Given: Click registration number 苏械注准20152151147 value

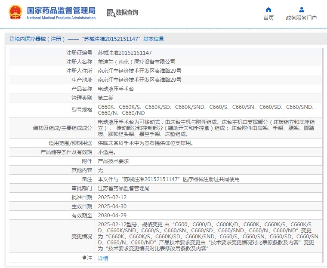Looking at the screenshot, I should pos(125,52).
